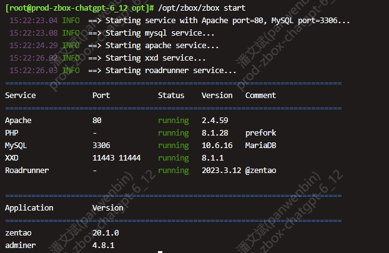Viewport: 389px width, 253px height.
Task: Click the 'Version' header in the services table
Action: 217,96
